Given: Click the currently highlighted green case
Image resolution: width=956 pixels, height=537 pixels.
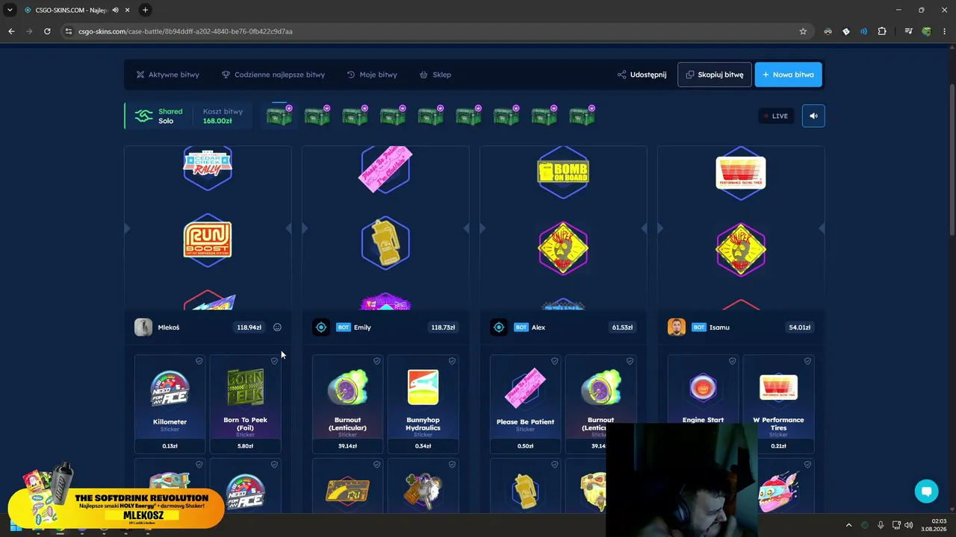Looking at the screenshot, I should pos(279,116).
